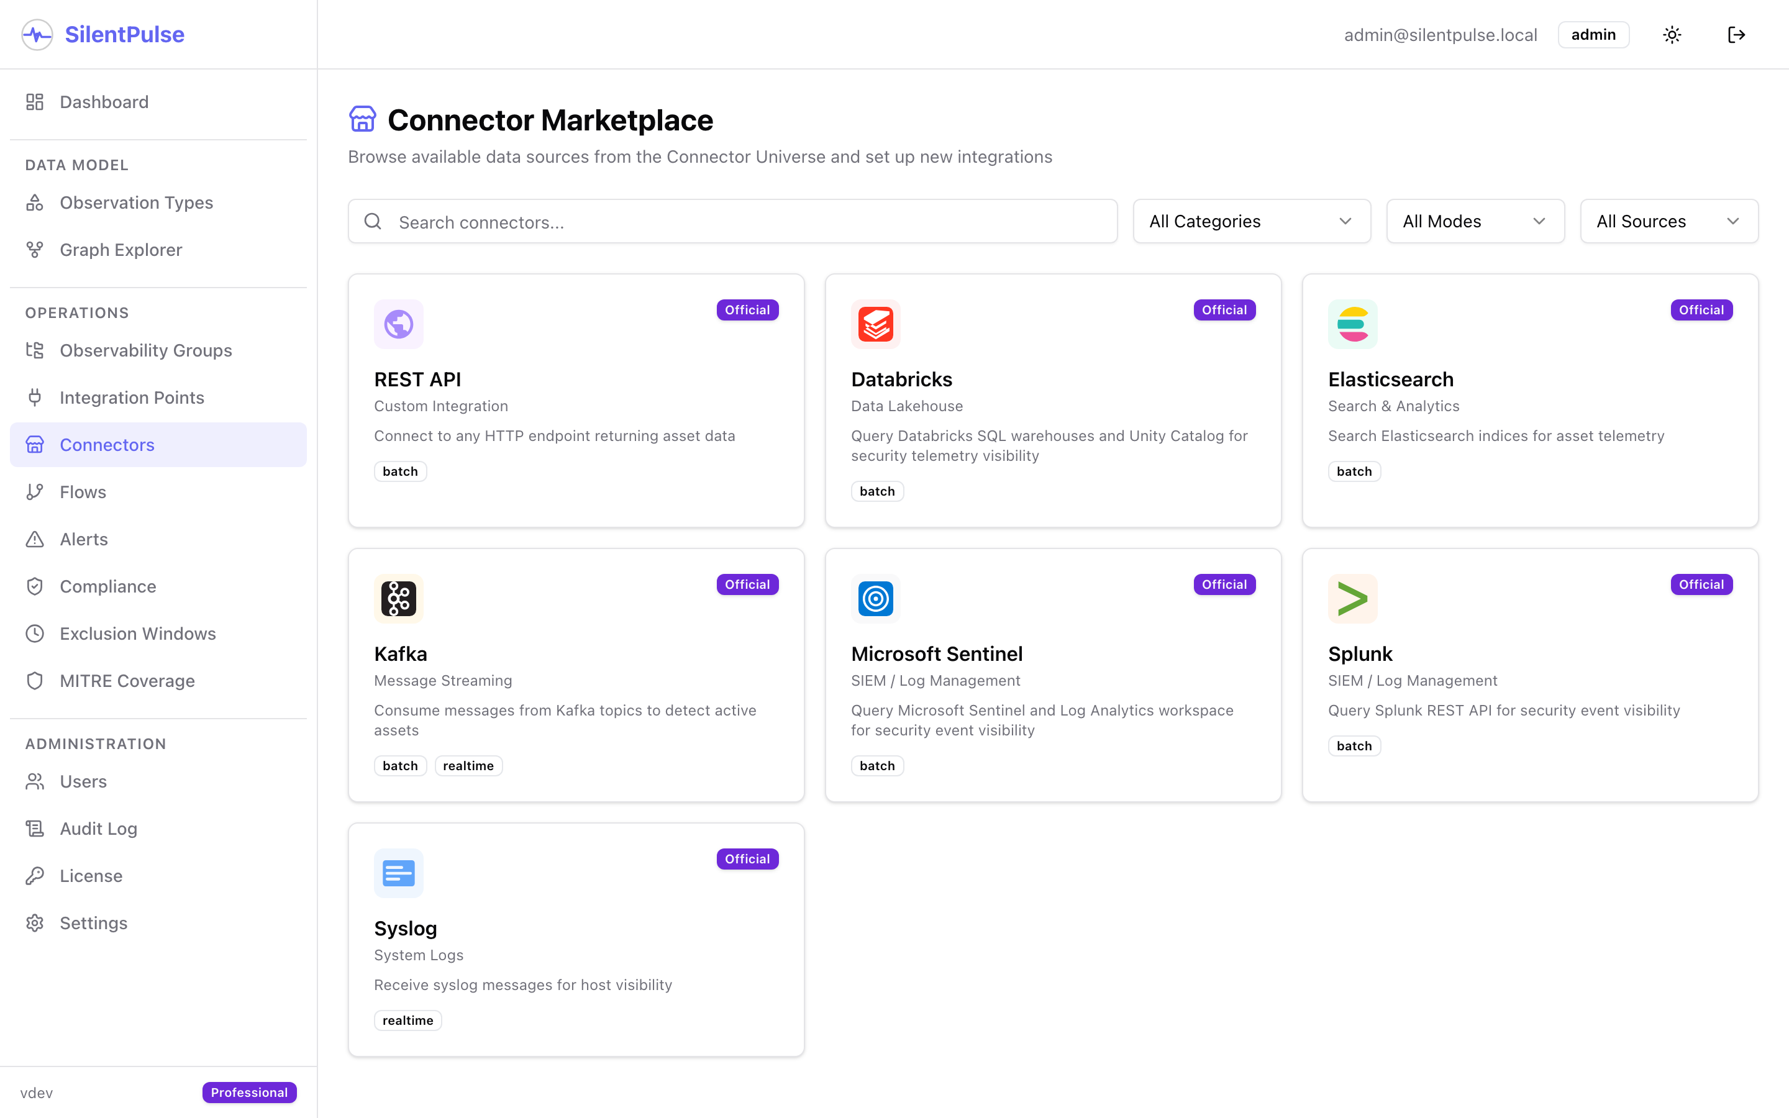The image size is (1789, 1118).
Task: Click the Users people icon
Action: (x=35, y=781)
